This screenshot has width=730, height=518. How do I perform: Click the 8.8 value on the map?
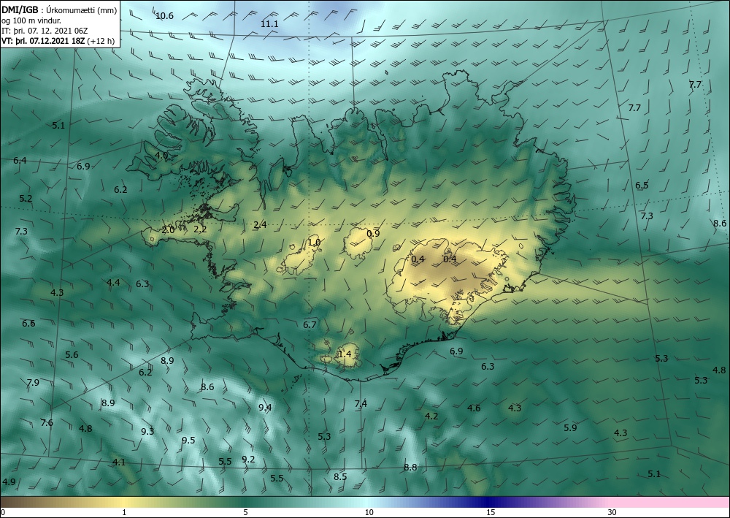(x=410, y=468)
